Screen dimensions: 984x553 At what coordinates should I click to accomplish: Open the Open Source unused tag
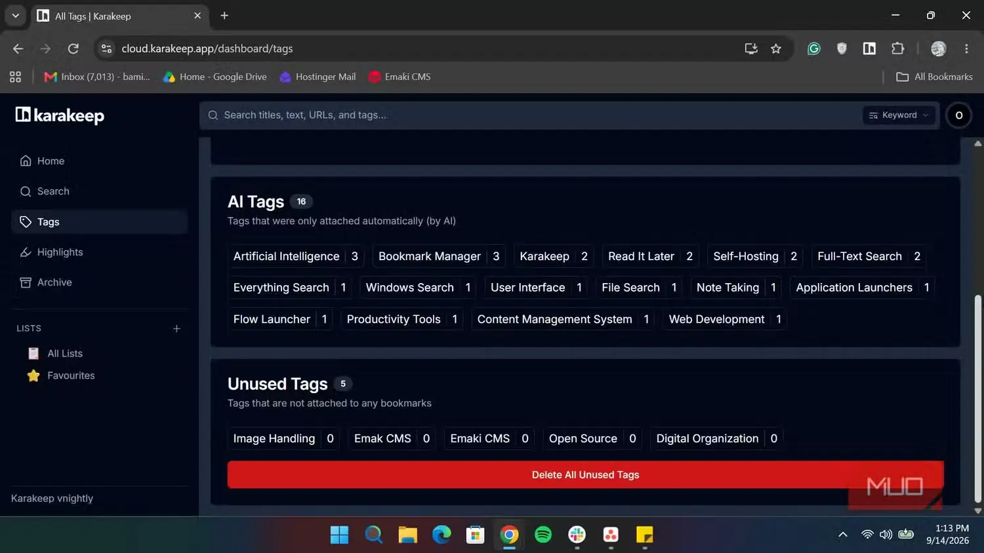coord(592,438)
